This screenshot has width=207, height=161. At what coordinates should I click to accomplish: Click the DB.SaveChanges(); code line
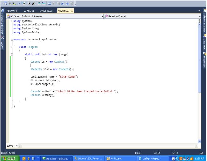point(42,84)
